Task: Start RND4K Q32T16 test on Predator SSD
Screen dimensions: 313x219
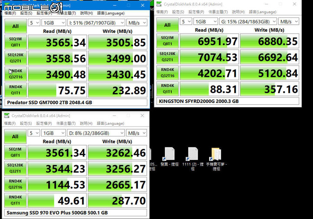Action: pos(16,74)
